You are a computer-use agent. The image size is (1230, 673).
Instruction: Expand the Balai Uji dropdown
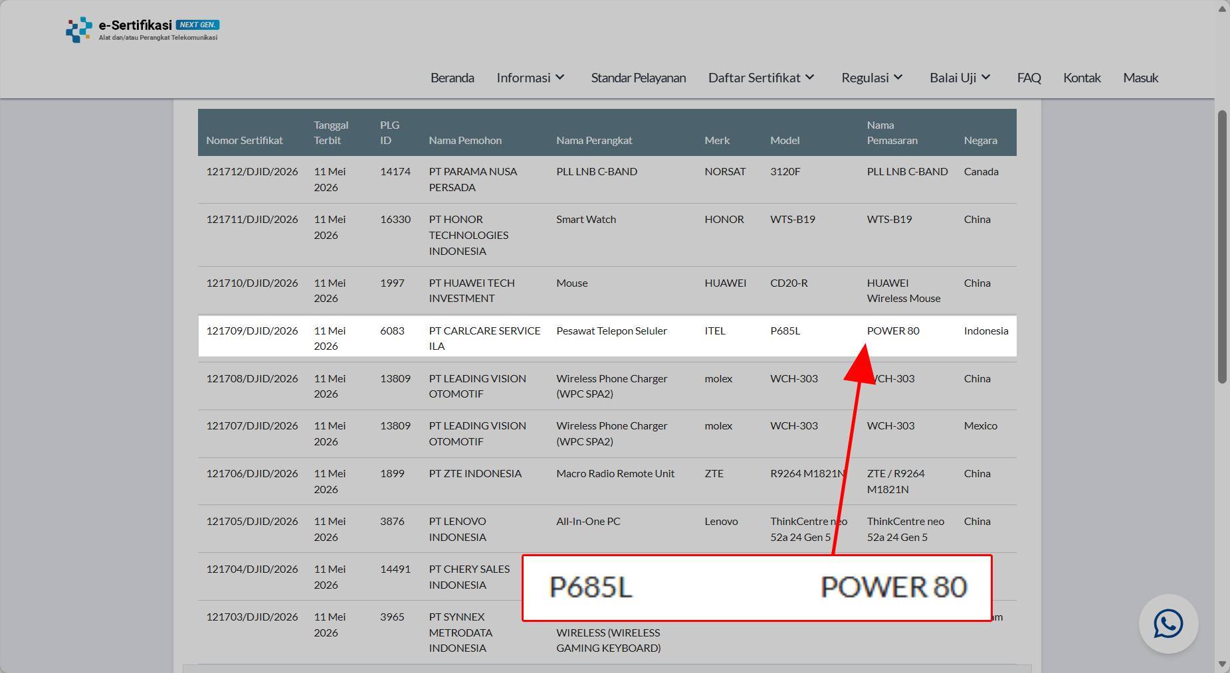[960, 78]
